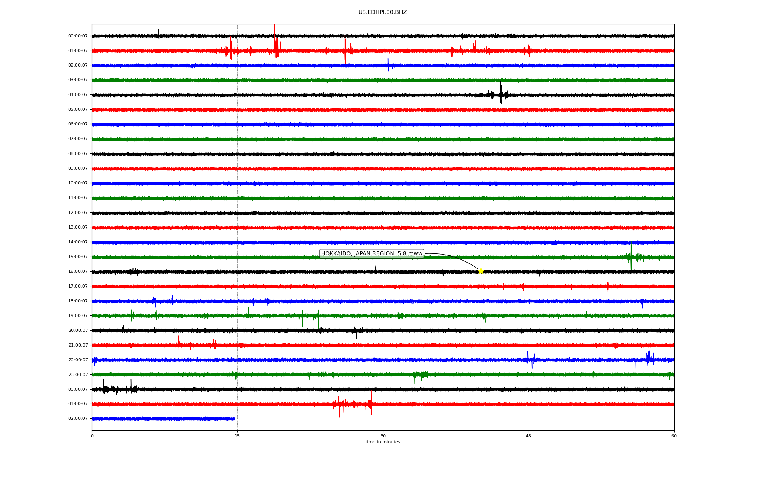
Task: Click the 45 tick on time axis
Action: [529, 436]
